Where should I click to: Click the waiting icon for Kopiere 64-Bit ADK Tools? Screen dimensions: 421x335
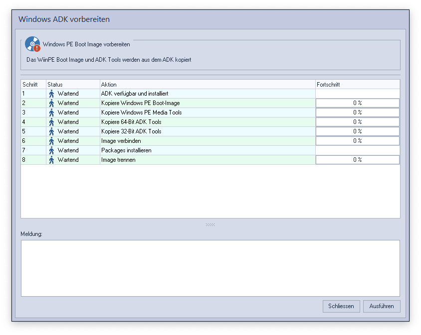pos(51,122)
